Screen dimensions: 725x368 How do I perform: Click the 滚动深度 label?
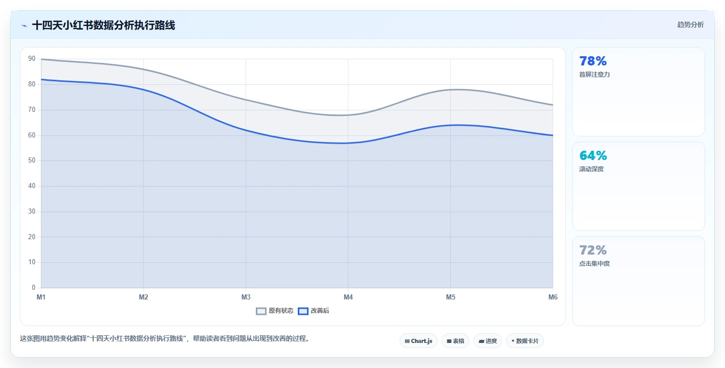click(x=591, y=169)
